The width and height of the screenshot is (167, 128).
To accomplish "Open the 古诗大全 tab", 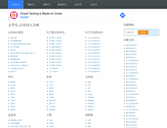I will [16, 4].
